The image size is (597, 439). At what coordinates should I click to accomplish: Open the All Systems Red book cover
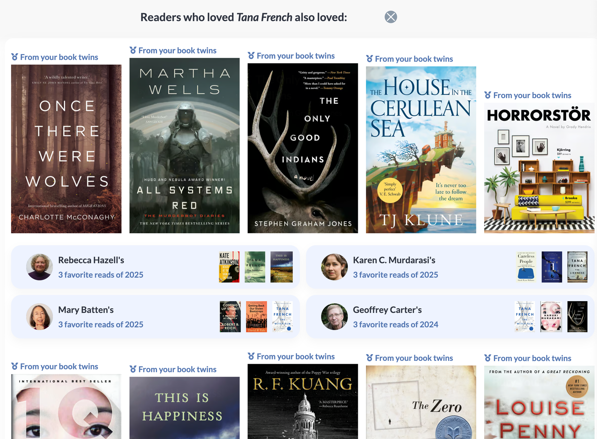pos(184,146)
